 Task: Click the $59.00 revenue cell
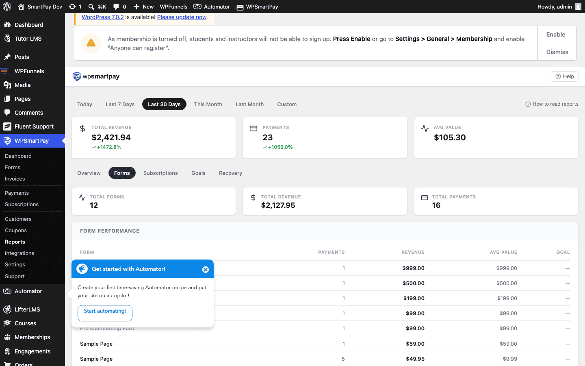415,344
